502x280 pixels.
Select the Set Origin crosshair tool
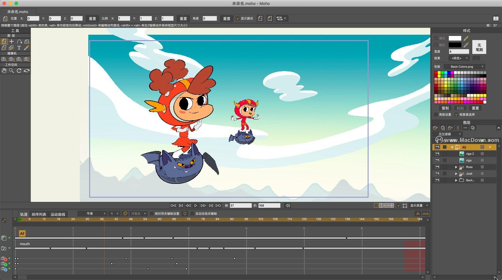pyautogui.click(x=11, y=42)
